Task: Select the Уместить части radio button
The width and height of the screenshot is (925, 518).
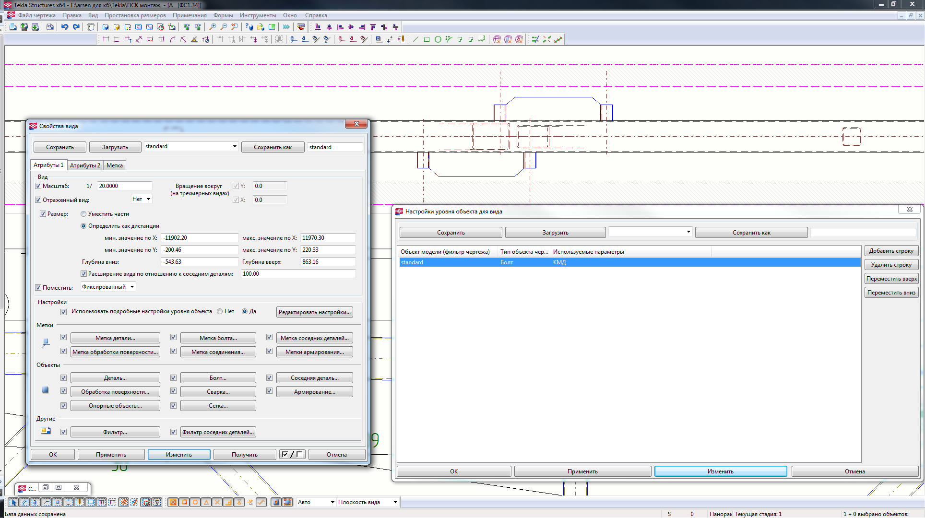Action: [x=83, y=214]
